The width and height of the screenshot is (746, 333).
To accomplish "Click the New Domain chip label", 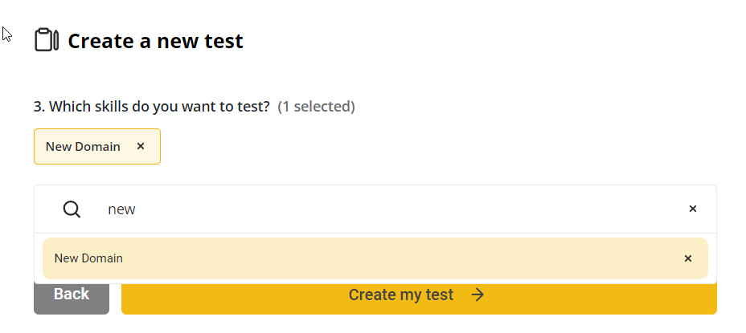I will click(83, 146).
